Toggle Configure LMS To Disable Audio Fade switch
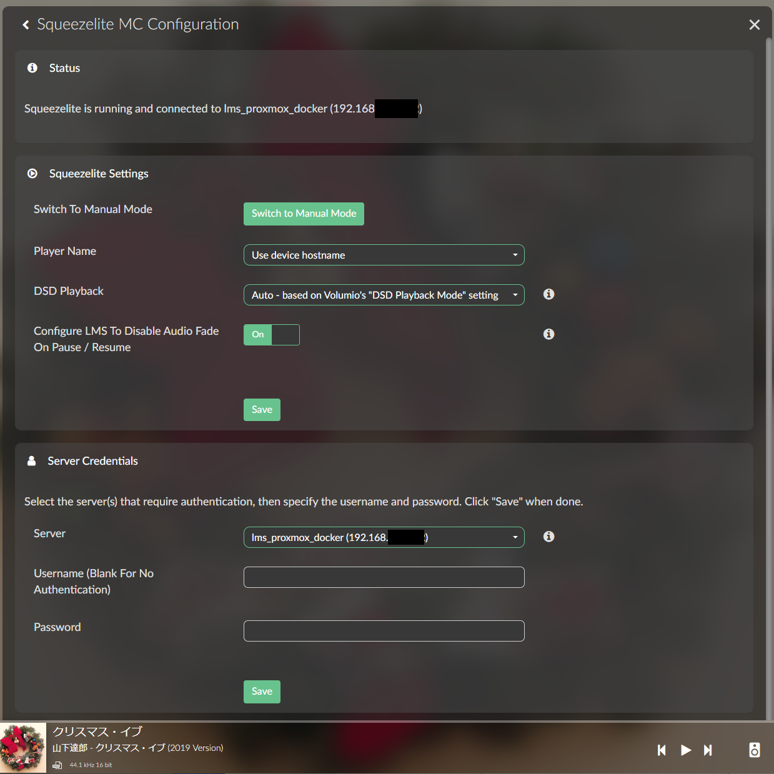Image resolution: width=774 pixels, height=774 pixels. [272, 335]
